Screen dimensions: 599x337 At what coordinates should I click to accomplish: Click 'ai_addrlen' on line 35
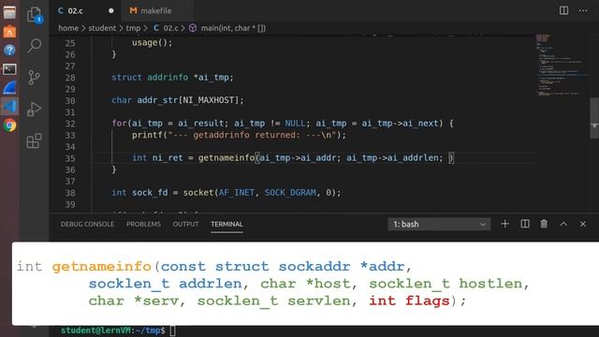click(413, 158)
